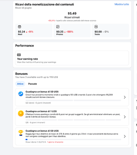This screenshot has width=137, height=155.
Task: Click the earning rate money icon
Action: click(x=19, y=55)
